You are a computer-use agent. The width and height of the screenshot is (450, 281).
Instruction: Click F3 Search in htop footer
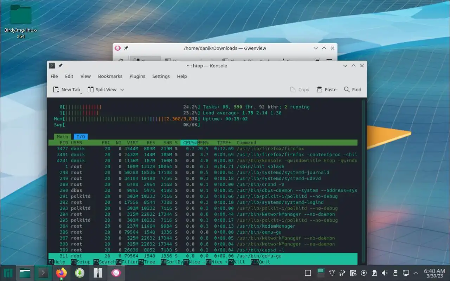[x=105, y=262]
